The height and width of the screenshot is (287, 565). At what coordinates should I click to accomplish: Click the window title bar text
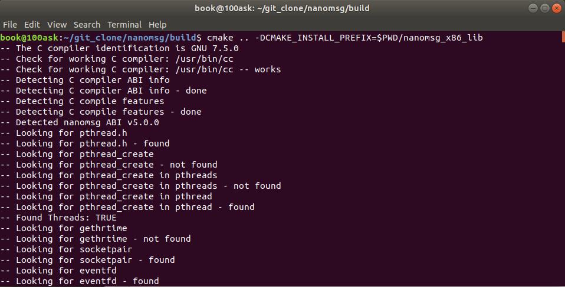pos(282,8)
